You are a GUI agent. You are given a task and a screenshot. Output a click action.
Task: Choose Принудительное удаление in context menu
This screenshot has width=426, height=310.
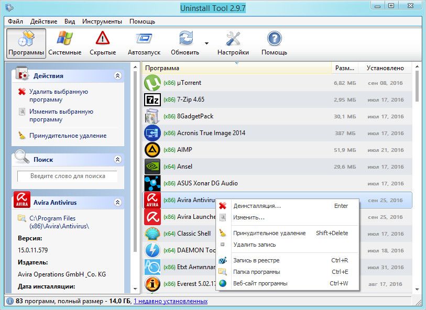[288, 233]
